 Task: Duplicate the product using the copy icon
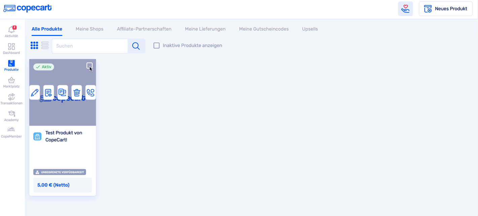click(x=63, y=92)
